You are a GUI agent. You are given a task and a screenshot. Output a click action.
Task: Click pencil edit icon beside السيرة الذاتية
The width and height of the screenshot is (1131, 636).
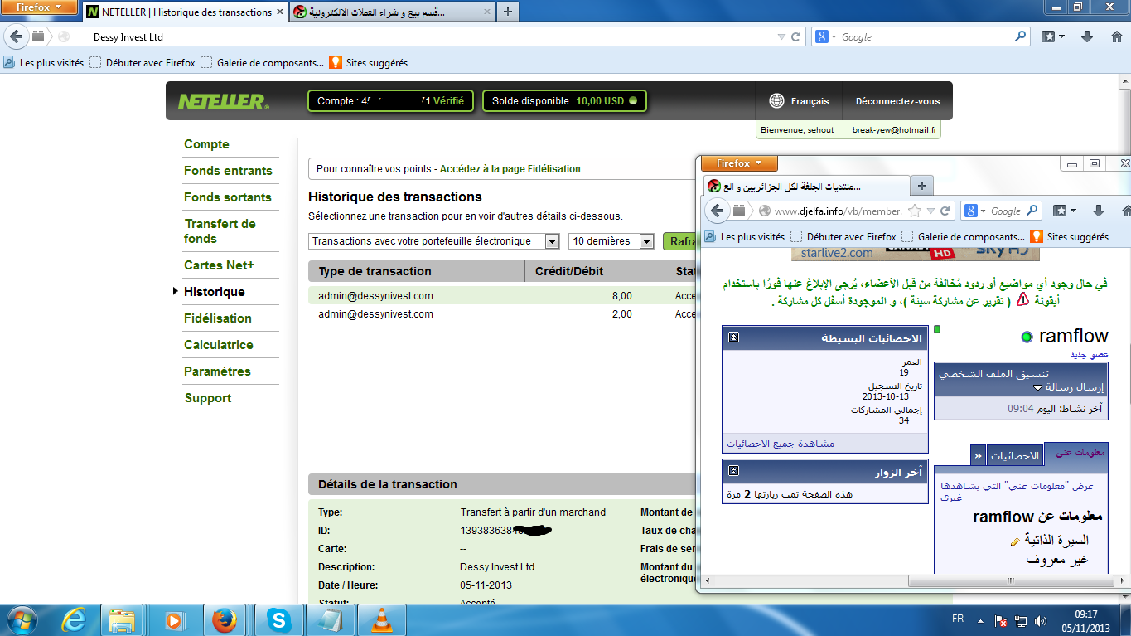point(1015,541)
